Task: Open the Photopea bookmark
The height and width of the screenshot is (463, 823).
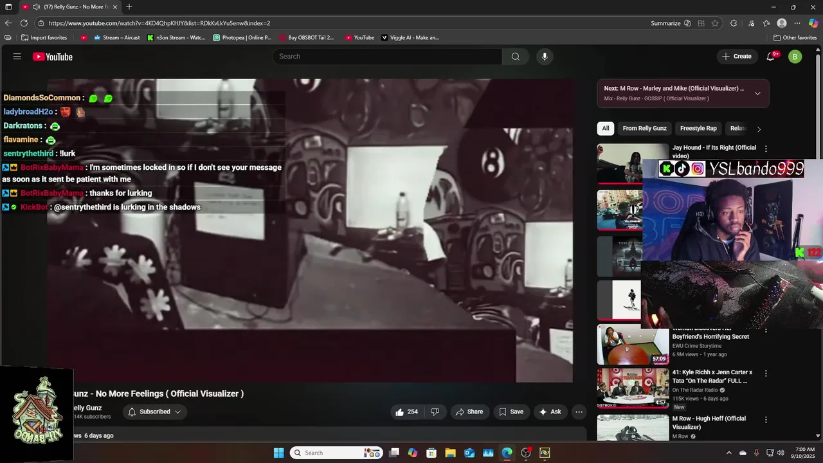Action: pos(242,37)
